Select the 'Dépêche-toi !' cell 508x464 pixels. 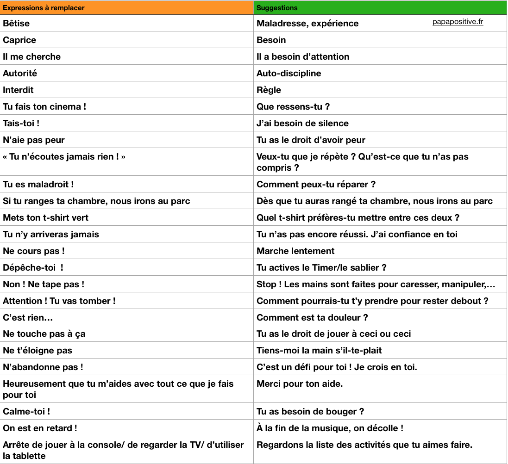pos(33,267)
